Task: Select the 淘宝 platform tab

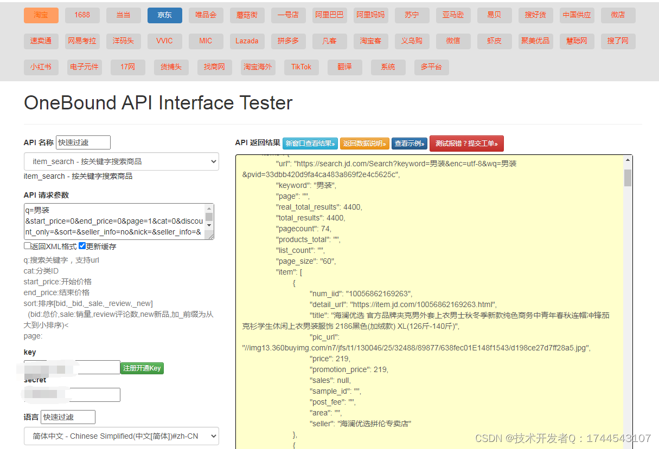Action: point(41,15)
